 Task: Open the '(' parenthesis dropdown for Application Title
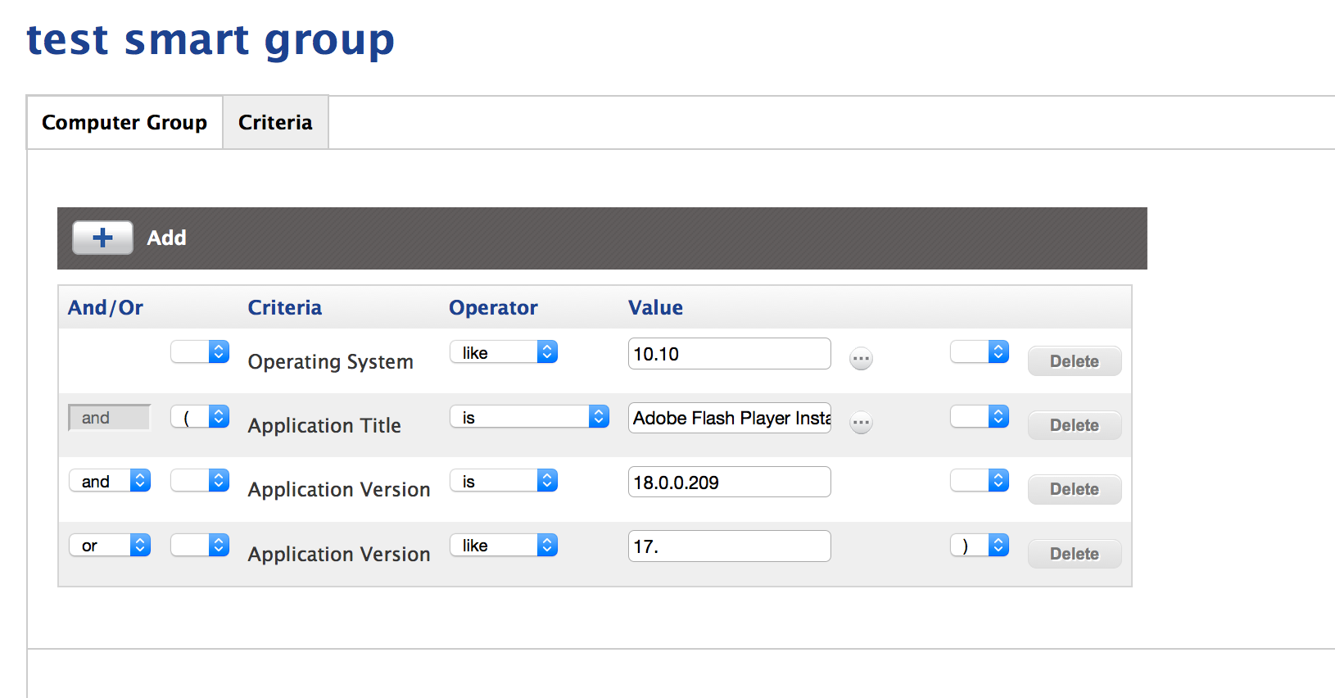click(200, 416)
